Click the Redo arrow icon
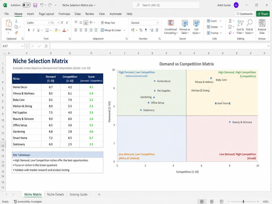Screen dimensions: 272x204 pos(50,5)
